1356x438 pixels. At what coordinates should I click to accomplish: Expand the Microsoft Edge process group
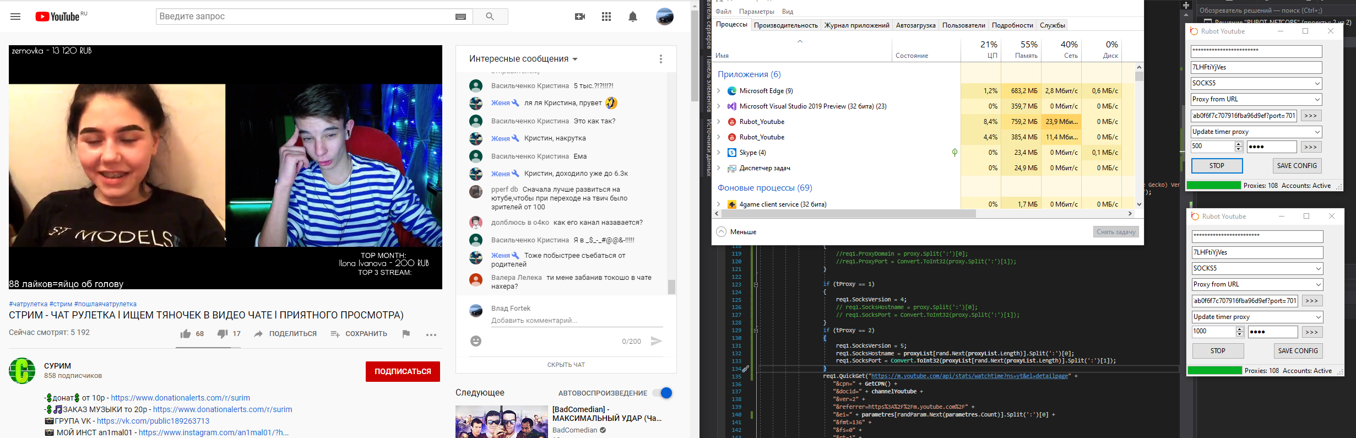(719, 91)
